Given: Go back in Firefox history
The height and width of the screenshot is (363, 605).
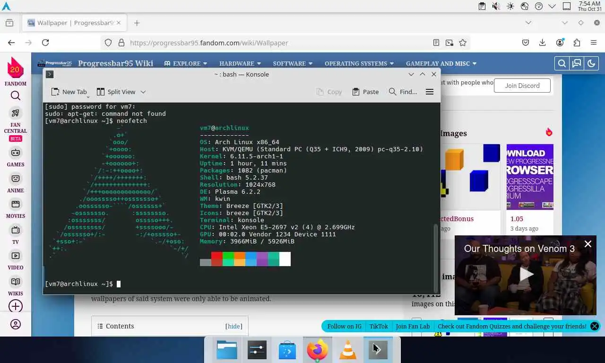Looking at the screenshot, I should click(x=11, y=43).
